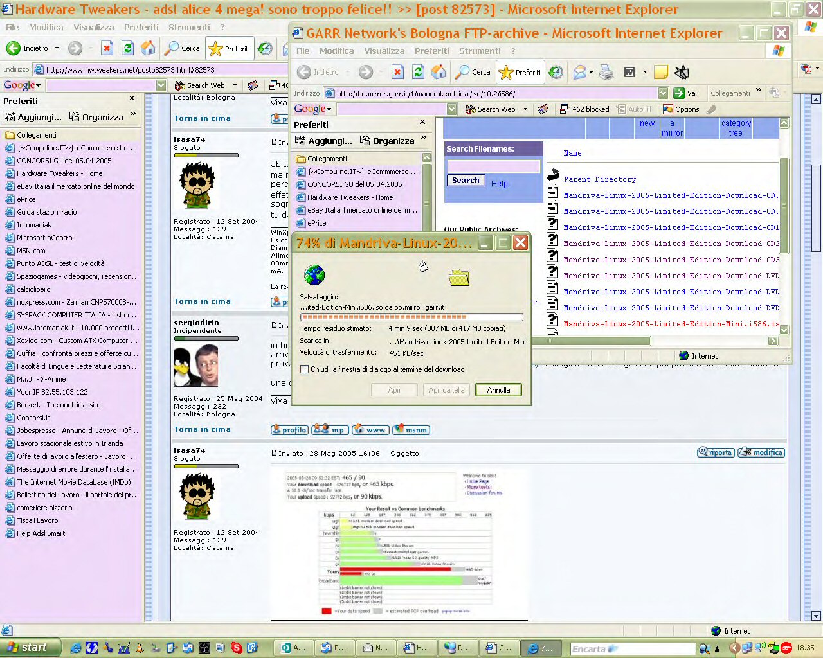Open Mandriva-Linux-2005-Limited-Edition-Mini.i586 link
Screen dimensions: 823x658
[671, 324]
